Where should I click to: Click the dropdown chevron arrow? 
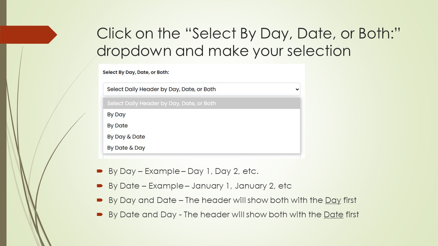click(x=297, y=90)
